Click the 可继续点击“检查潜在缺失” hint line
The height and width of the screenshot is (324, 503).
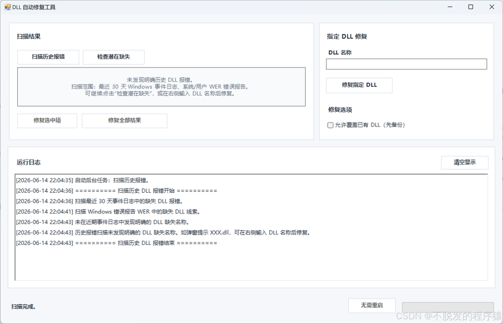click(x=160, y=94)
